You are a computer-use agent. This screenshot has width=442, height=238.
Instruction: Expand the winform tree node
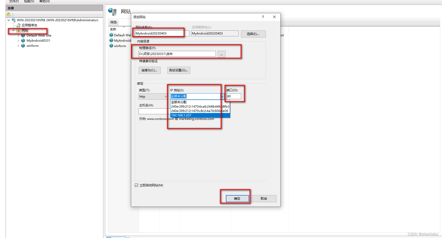(18, 46)
